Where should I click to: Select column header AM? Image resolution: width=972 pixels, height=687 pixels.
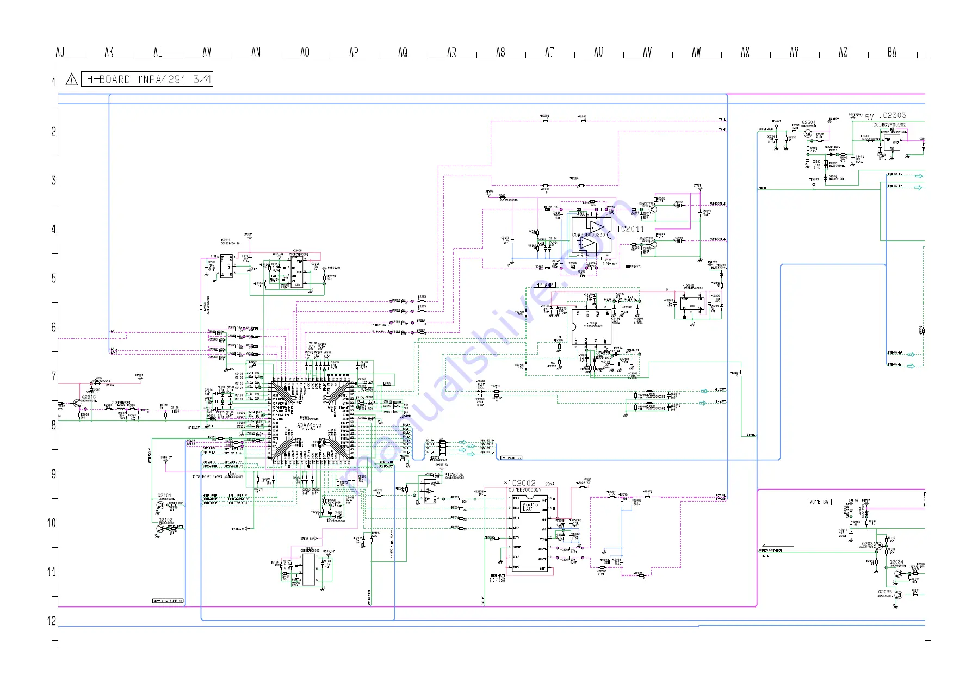[x=207, y=52]
